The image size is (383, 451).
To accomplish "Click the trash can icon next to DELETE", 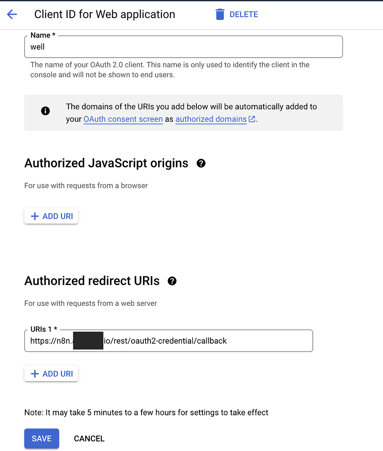I will coord(220,14).
